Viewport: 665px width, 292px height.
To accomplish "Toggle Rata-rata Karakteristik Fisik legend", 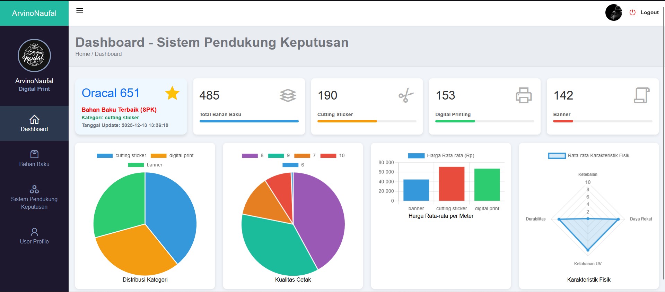I will [588, 155].
